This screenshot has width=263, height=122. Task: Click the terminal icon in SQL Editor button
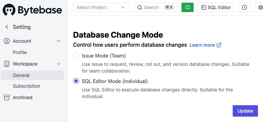click(204, 7)
